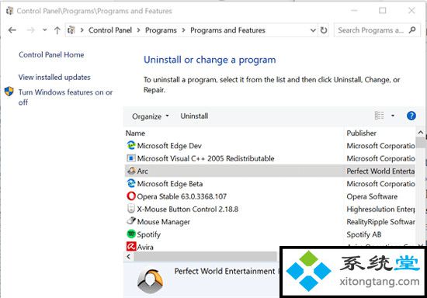Select the Avira icon

click(x=131, y=247)
